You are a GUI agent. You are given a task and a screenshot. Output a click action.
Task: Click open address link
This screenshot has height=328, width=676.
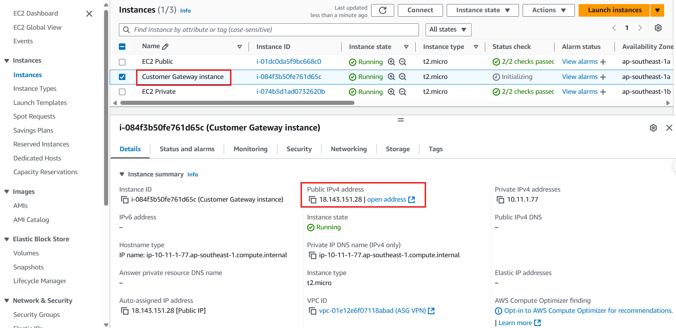point(387,199)
